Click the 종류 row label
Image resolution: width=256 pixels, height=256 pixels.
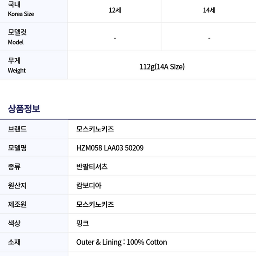point(14,167)
